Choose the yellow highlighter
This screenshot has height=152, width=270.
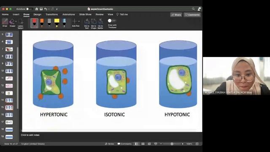click(x=57, y=23)
